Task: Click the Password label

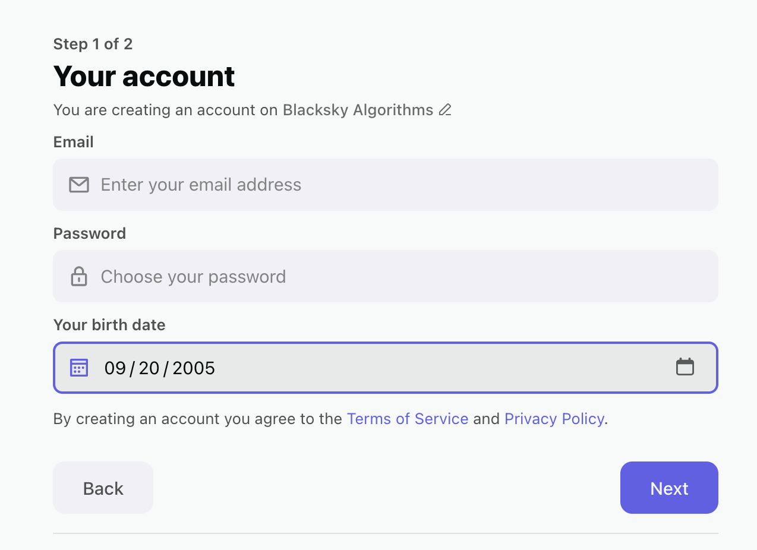Action: coord(90,233)
